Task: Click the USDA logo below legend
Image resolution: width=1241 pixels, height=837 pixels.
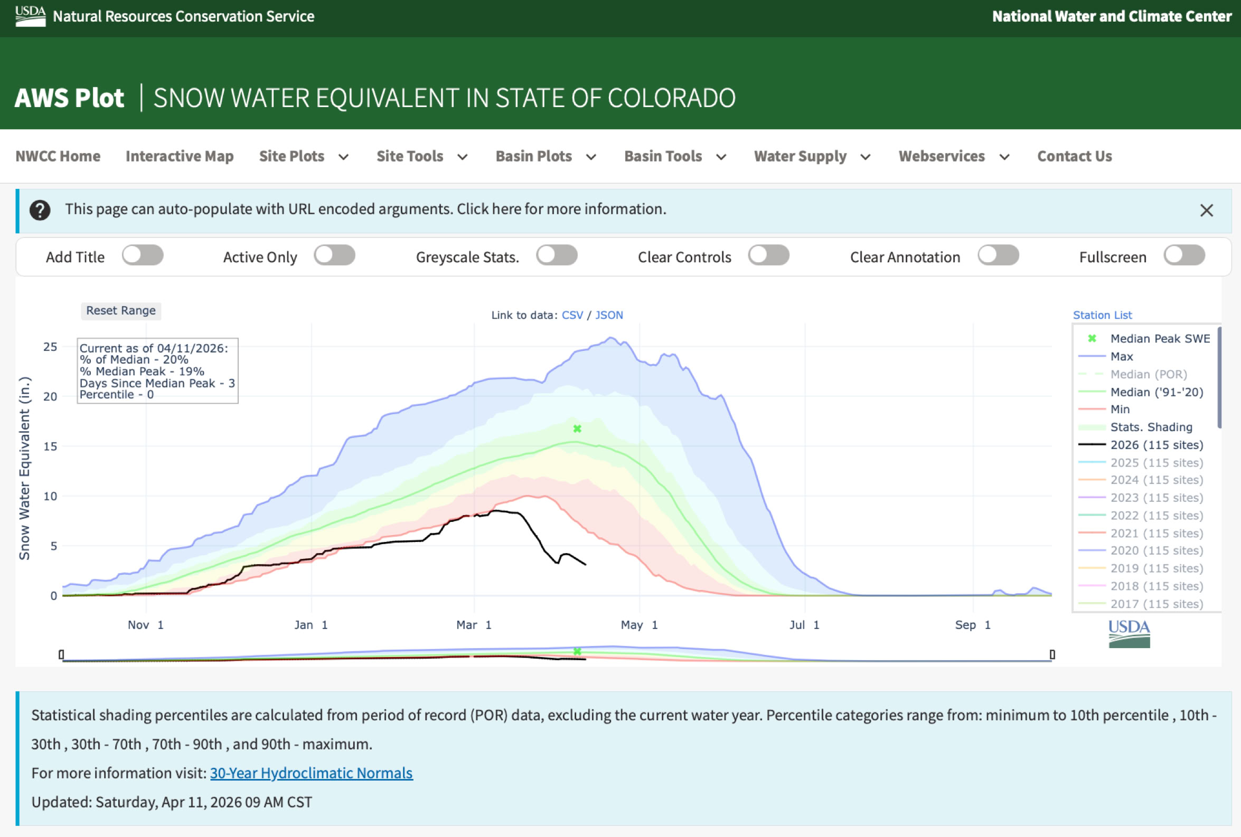Action: pos(1129,634)
